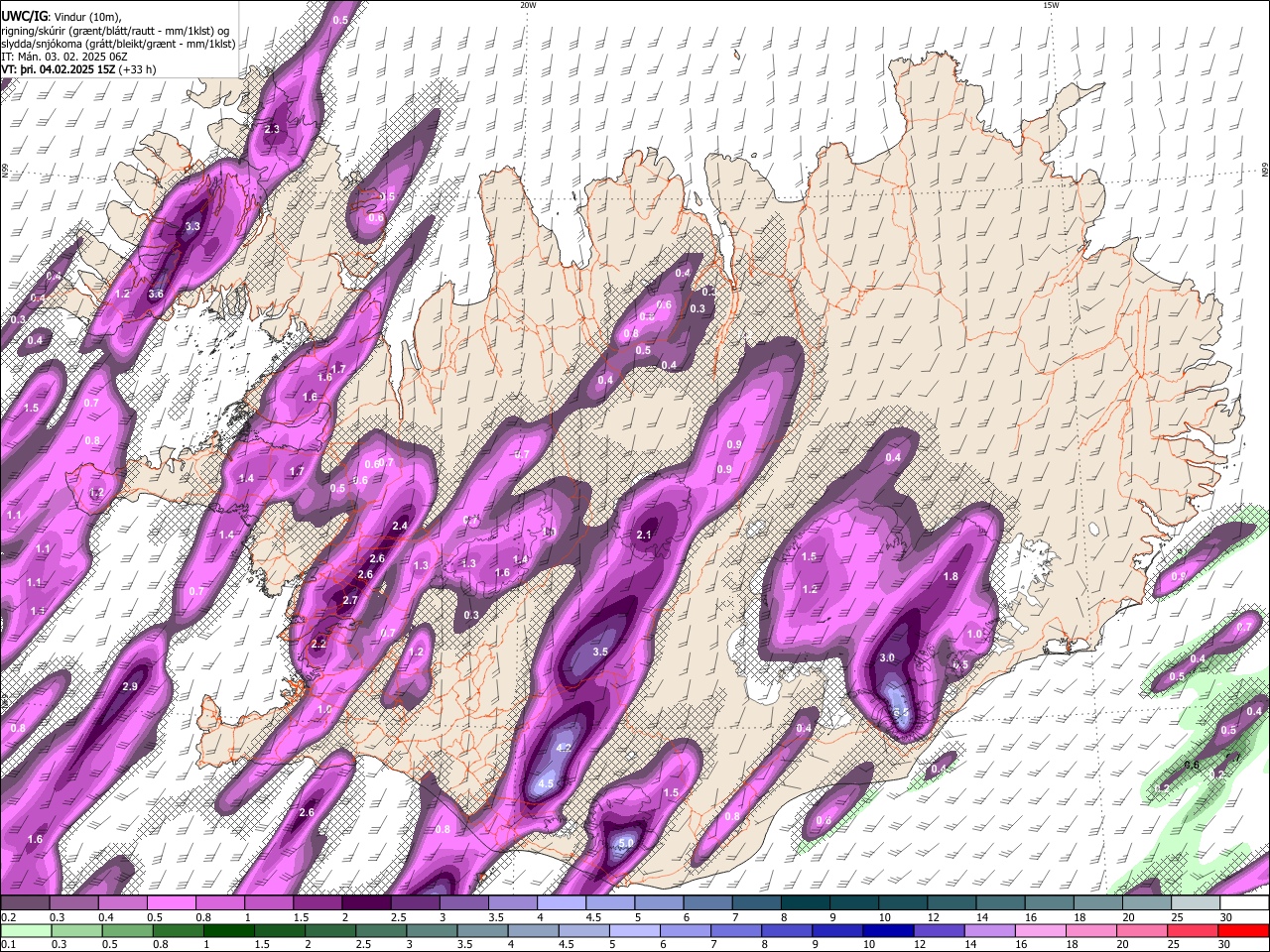Select the darkest purple swatch starting at 2
The height and width of the screenshot is (952, 1270).
pyautogui.click(x=366, y=903)
